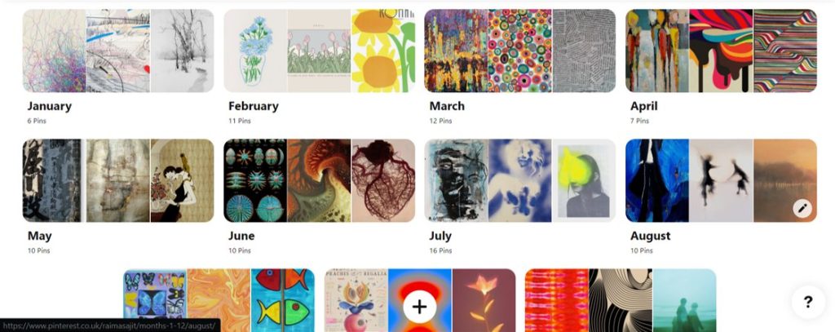Click the plus create button
Screen dimensions: 835x332
coord(420,307)
